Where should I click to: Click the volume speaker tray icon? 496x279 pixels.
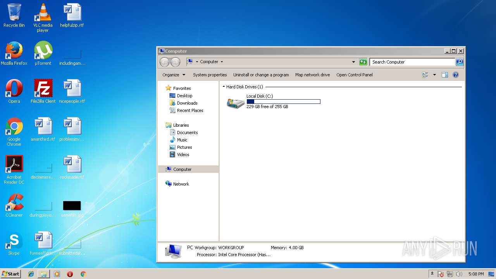[459, 274]
